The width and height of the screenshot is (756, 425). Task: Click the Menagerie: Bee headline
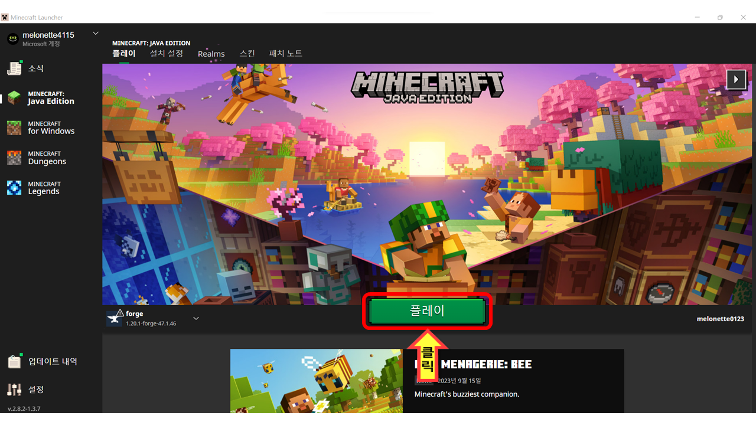pyautogui.click(x=487, y=364)
